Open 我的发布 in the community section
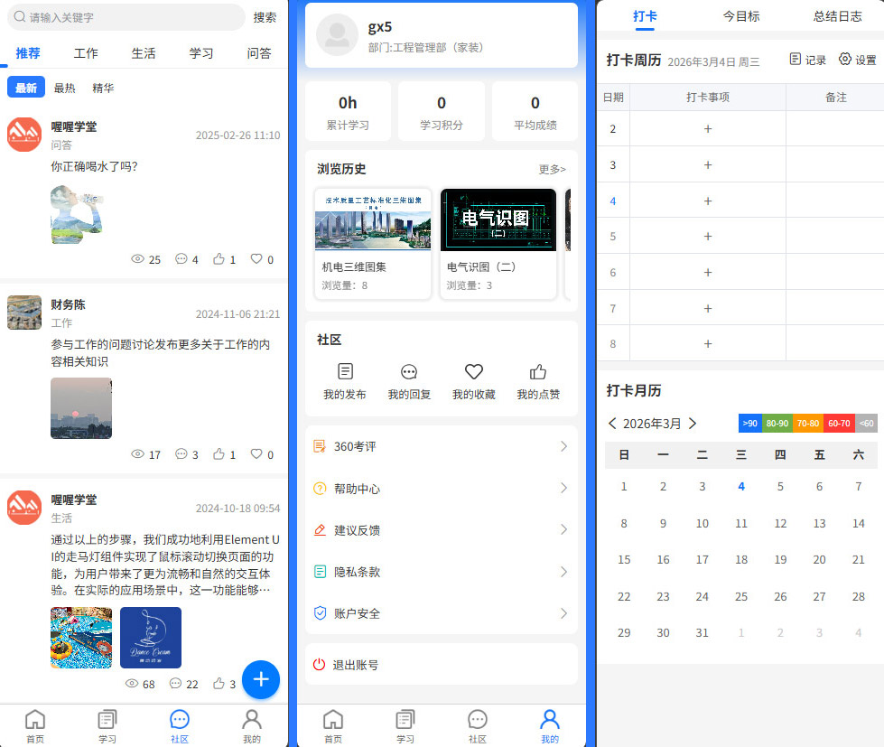Viewport: 884px width, 747px height. click(345, 371)
